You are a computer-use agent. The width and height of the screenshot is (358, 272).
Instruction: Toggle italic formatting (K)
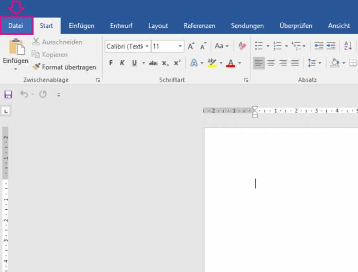click(x=122, y=63)
